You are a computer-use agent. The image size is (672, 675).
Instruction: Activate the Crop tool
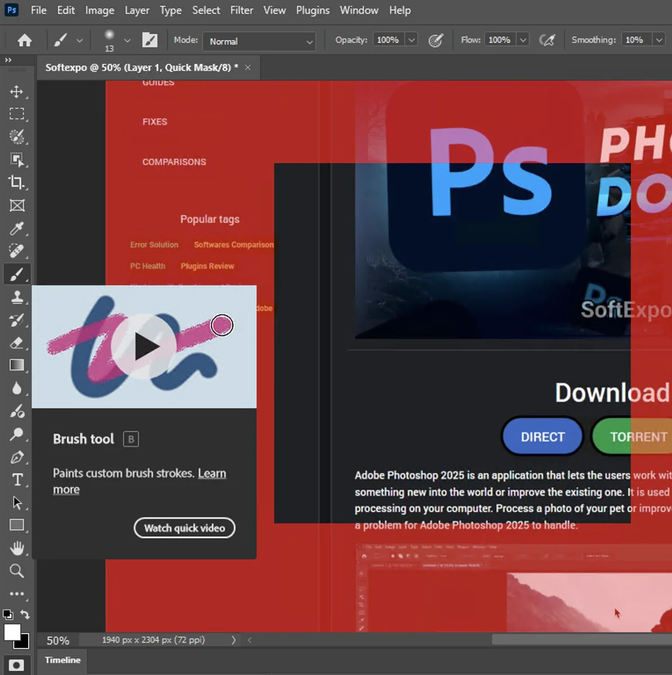point(17,182)
